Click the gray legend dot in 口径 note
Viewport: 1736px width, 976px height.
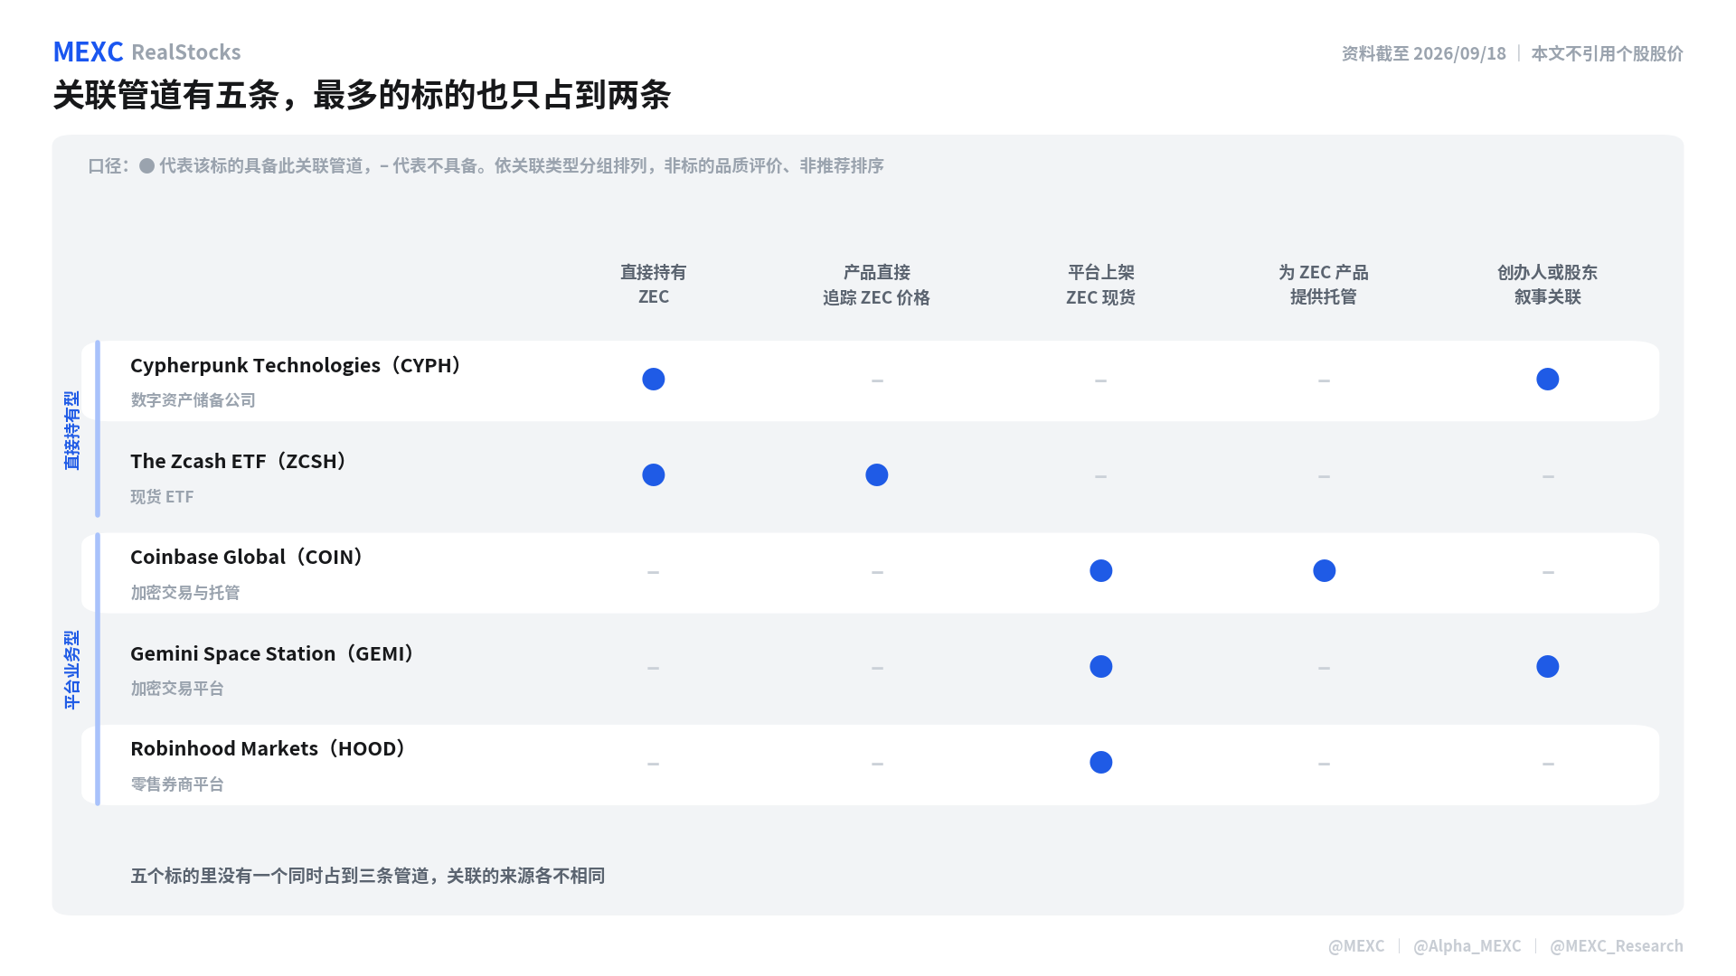[146, 165]
